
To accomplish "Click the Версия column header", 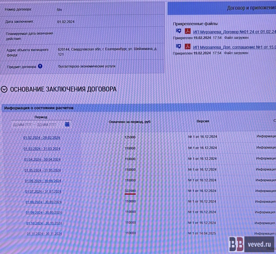I will 203,121.
